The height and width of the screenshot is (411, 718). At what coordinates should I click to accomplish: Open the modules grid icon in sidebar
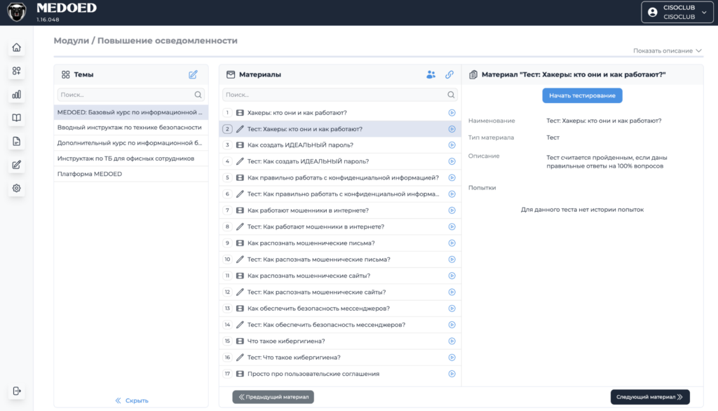coord(17,71)
